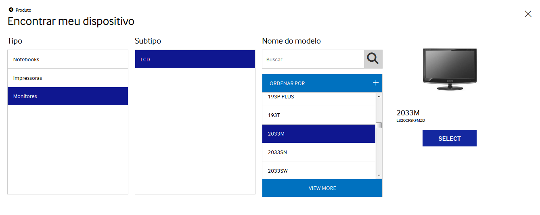Image resolution: width=540 pixels, height=215 pixels.
Task: Click the 2033M product title beside the image
Action: tap(408, 113)
